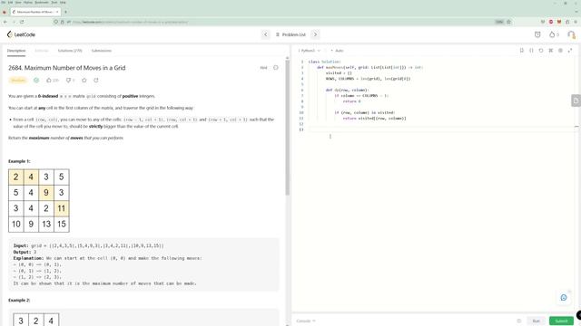Reload the page with refresh icon
Screen dimensions: 581x326
tap(22, 22)
